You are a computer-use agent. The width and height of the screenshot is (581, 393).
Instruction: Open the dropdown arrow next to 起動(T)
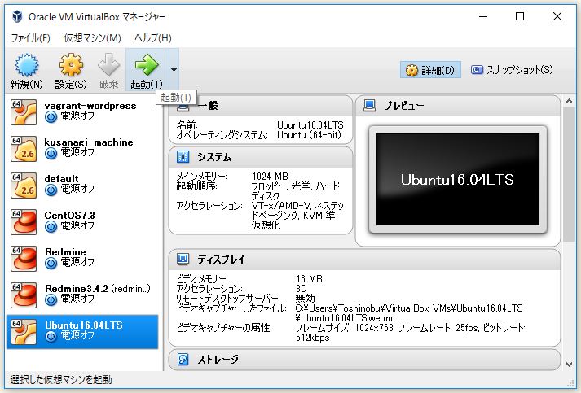pyautogui.click(x=174, y=70)
